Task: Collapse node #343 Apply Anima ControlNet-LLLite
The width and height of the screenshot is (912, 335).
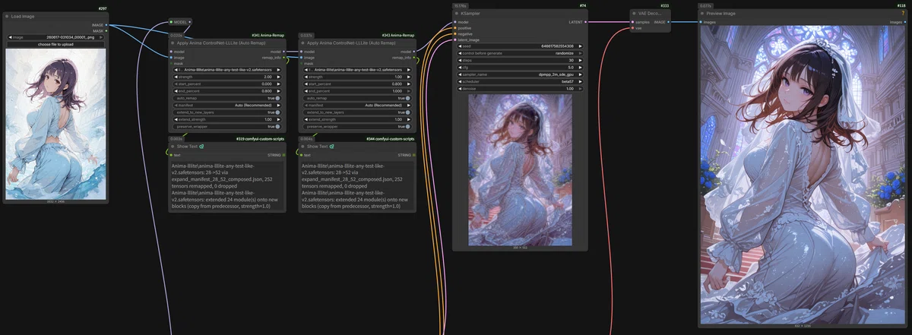Action: 303,43
